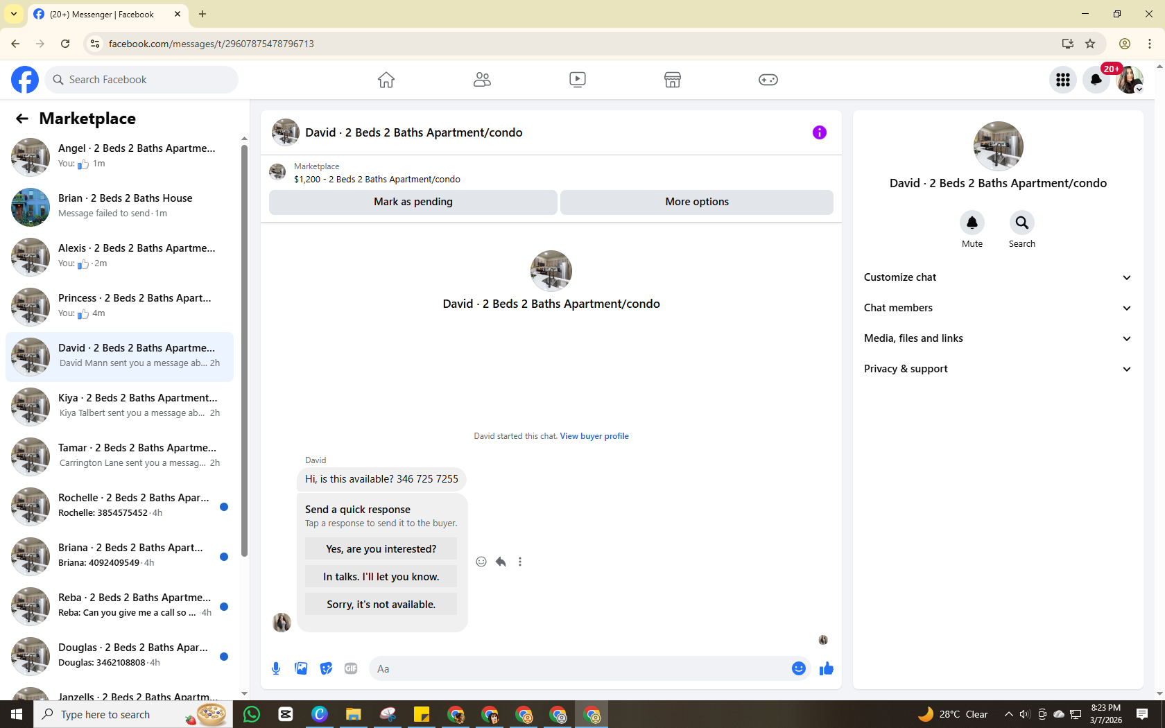
Task: Open a new browser tab
Action: [202, 14]
